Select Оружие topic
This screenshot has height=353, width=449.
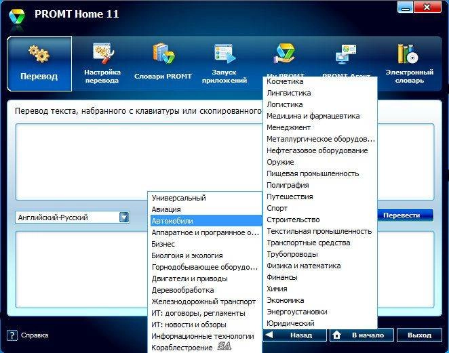(x=320, y=162)
